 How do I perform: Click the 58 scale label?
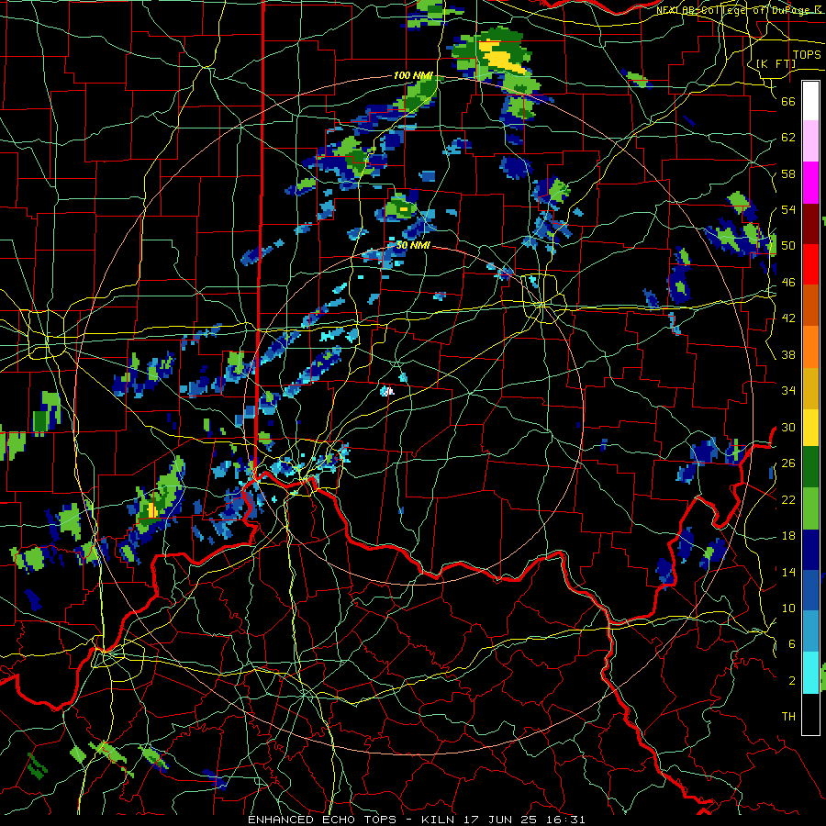(788, 173)
